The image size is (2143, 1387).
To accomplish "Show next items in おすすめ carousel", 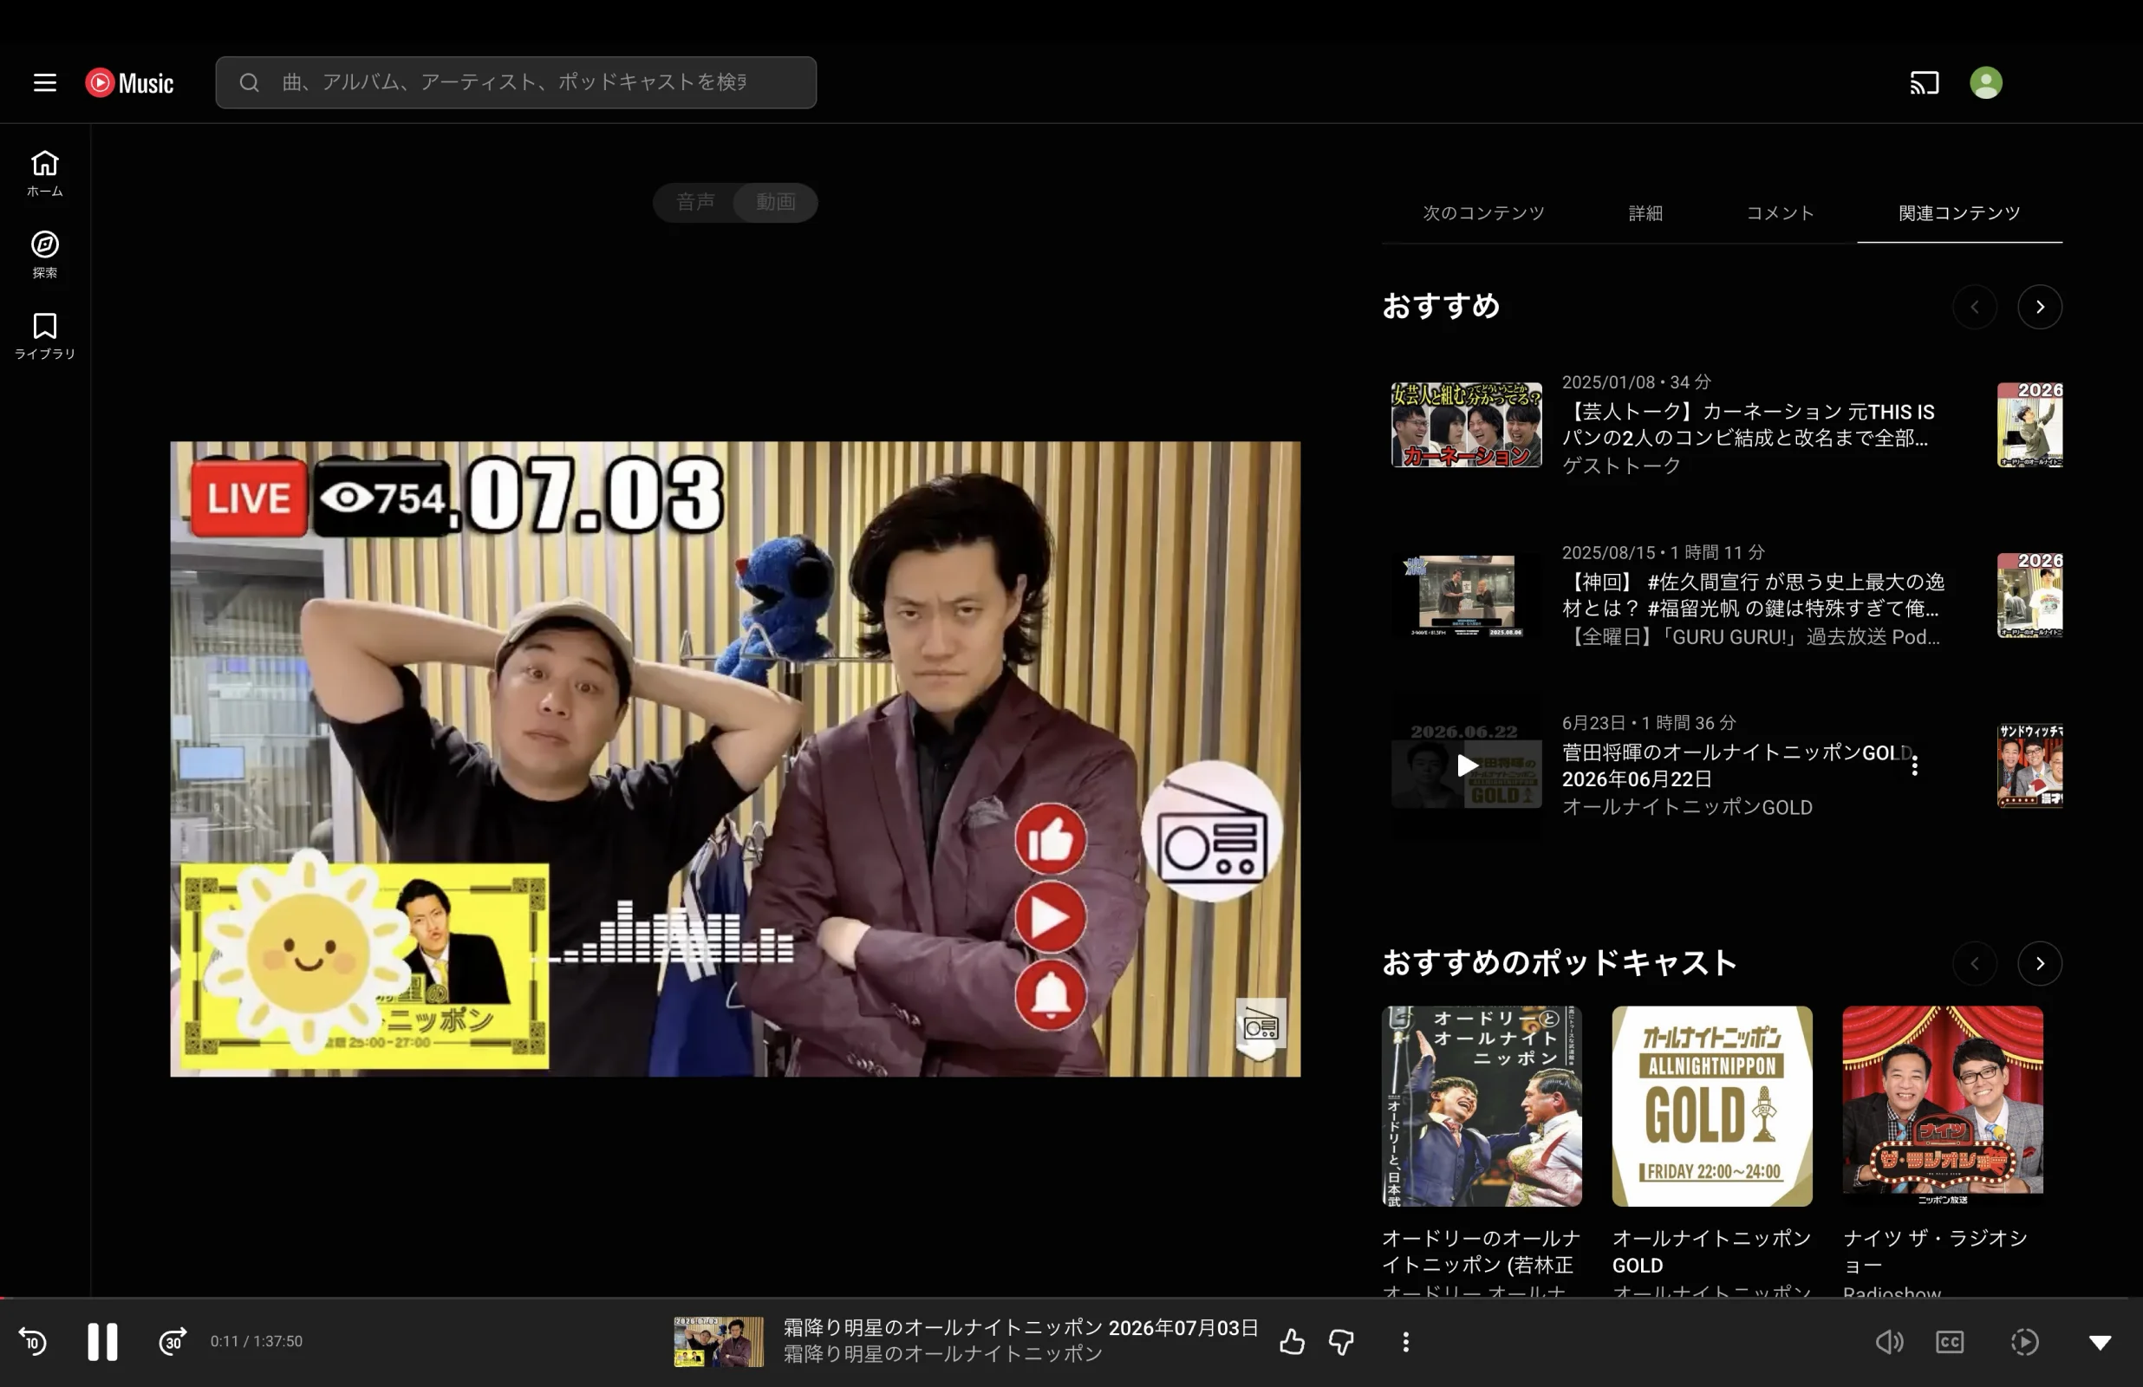I will click(x=2040, y=307).
